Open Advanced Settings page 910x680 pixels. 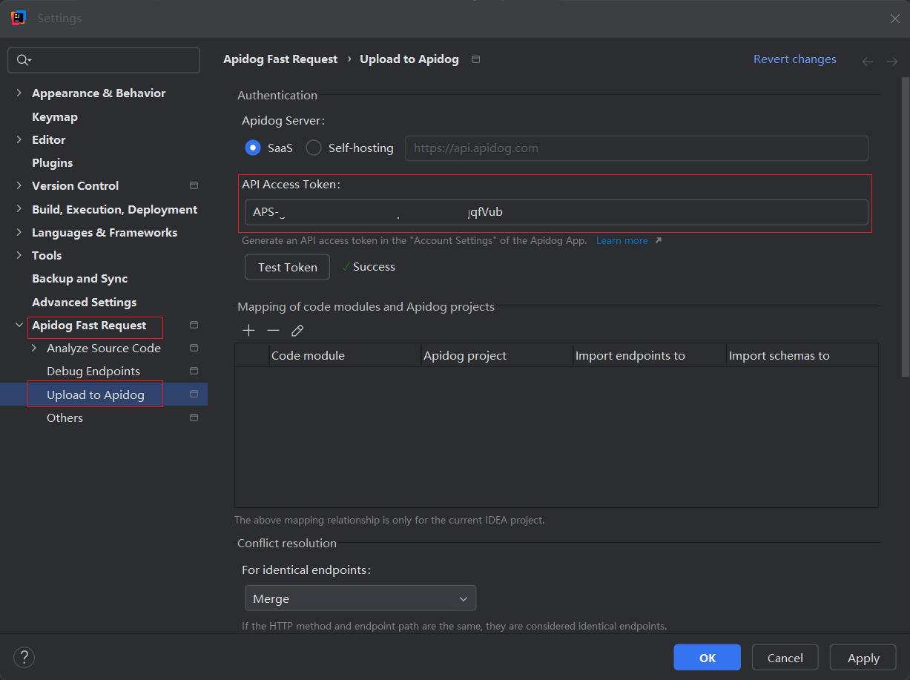tap(84, 302)
